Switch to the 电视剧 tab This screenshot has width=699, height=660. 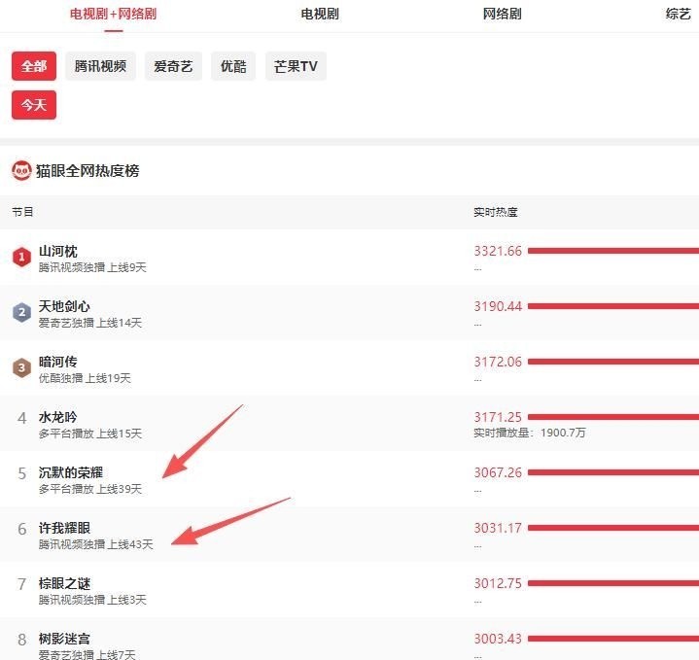click(320, 14)
